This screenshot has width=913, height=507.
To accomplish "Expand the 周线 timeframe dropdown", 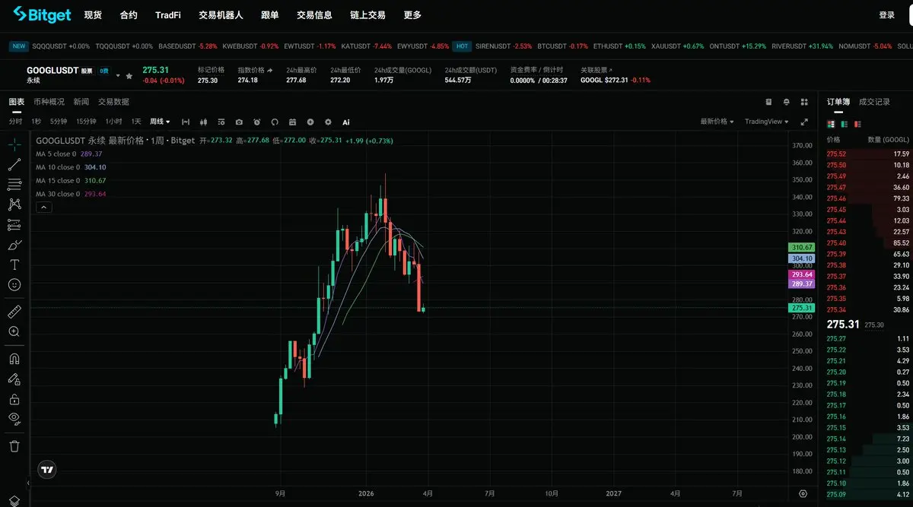I will [x=160, y=122].
